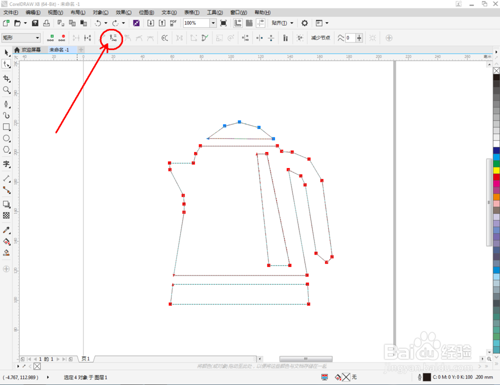This screenshot has width=500, height=385.
Task: Create a new document
Action: pos(5,23)
